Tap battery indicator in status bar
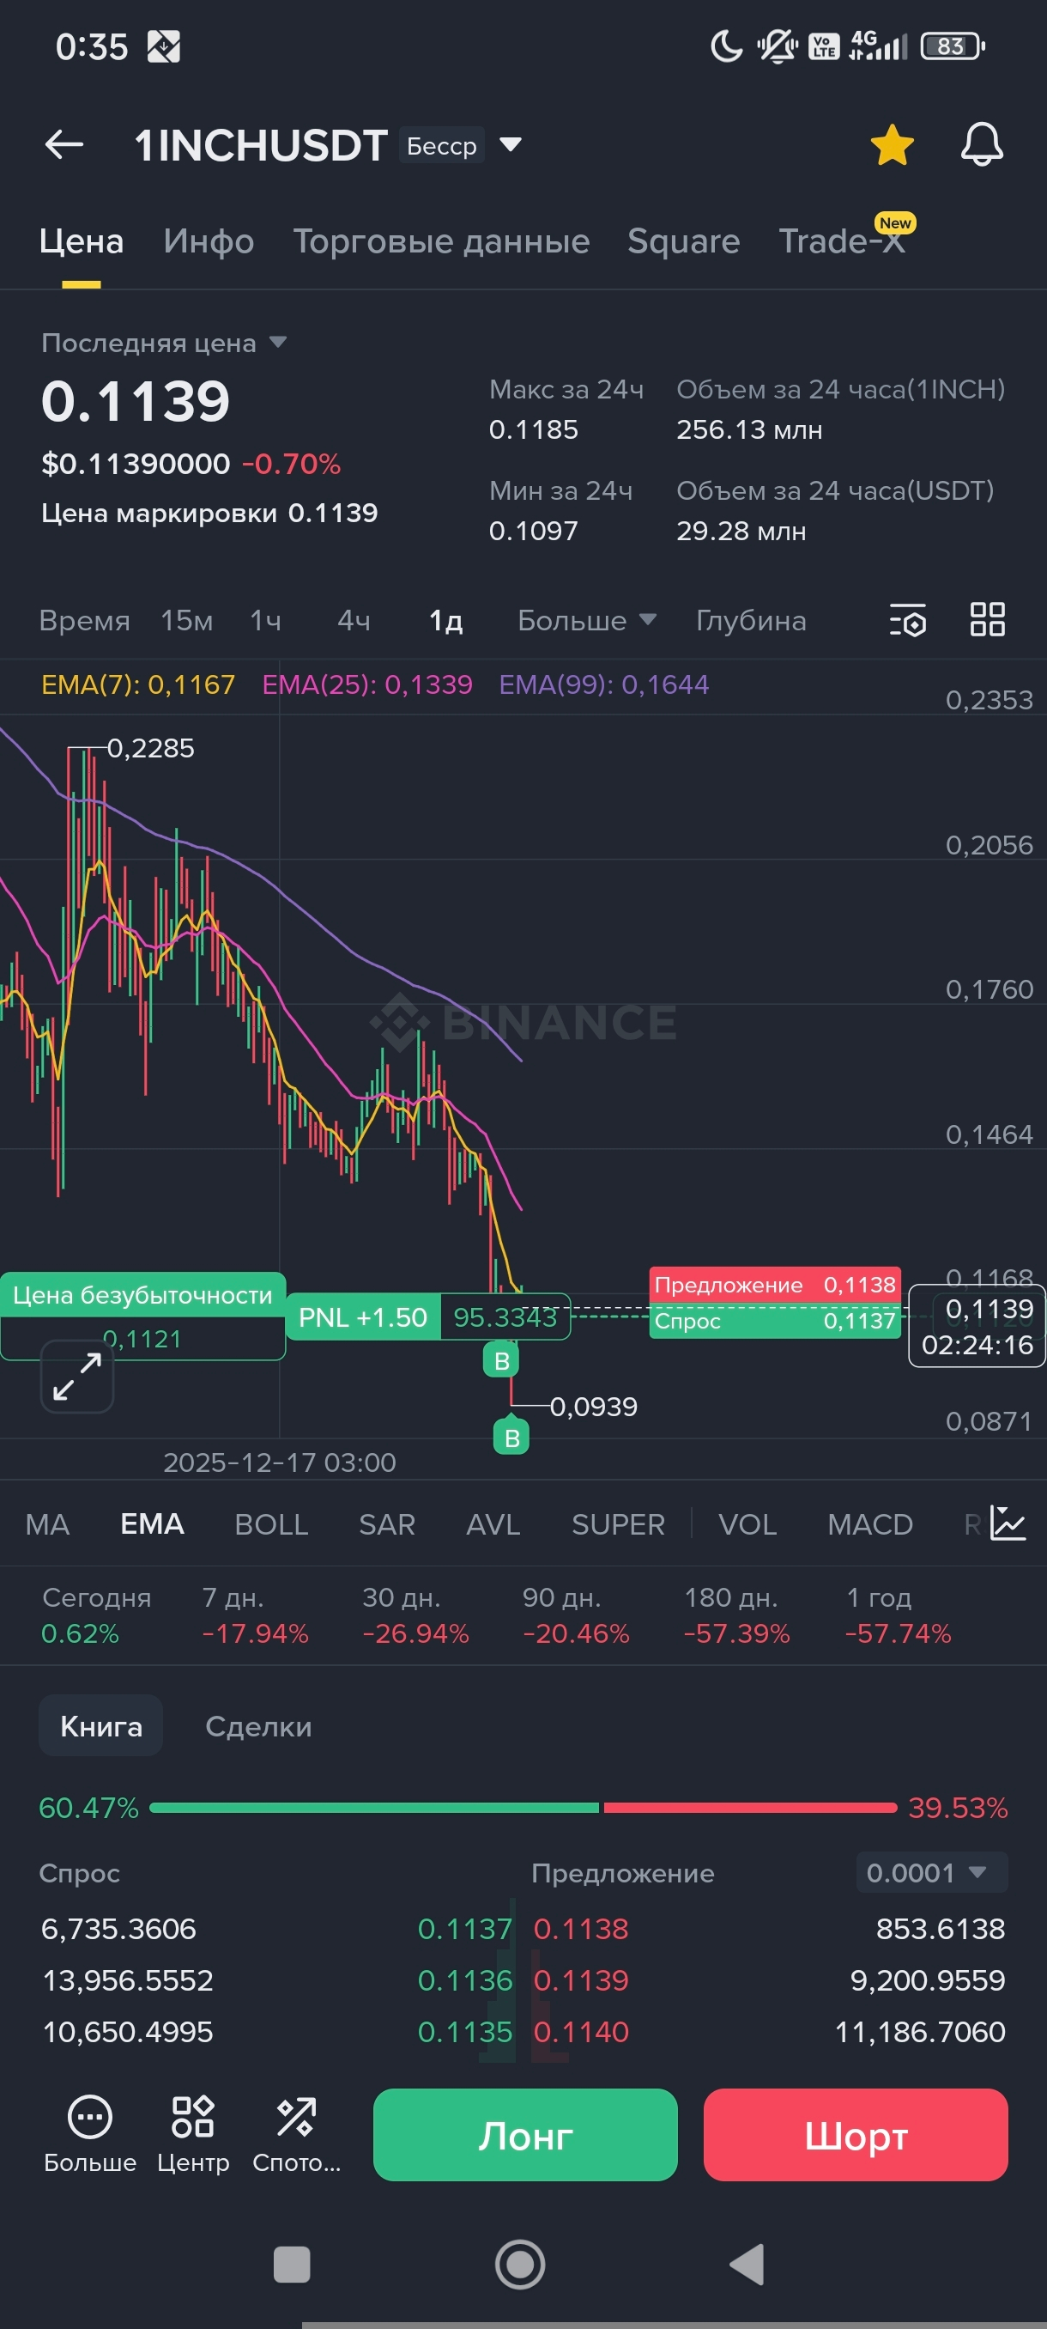This screenshot has height=2329, width=1047. tap(952, 46)
